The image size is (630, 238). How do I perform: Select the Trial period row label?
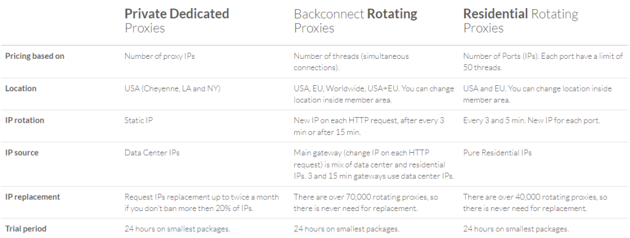coord(26,229)
